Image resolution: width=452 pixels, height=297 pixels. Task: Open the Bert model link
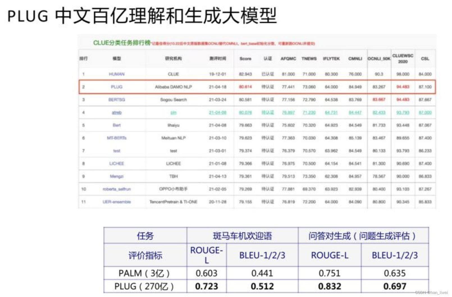pyautogui.click(x=117, y=125)
